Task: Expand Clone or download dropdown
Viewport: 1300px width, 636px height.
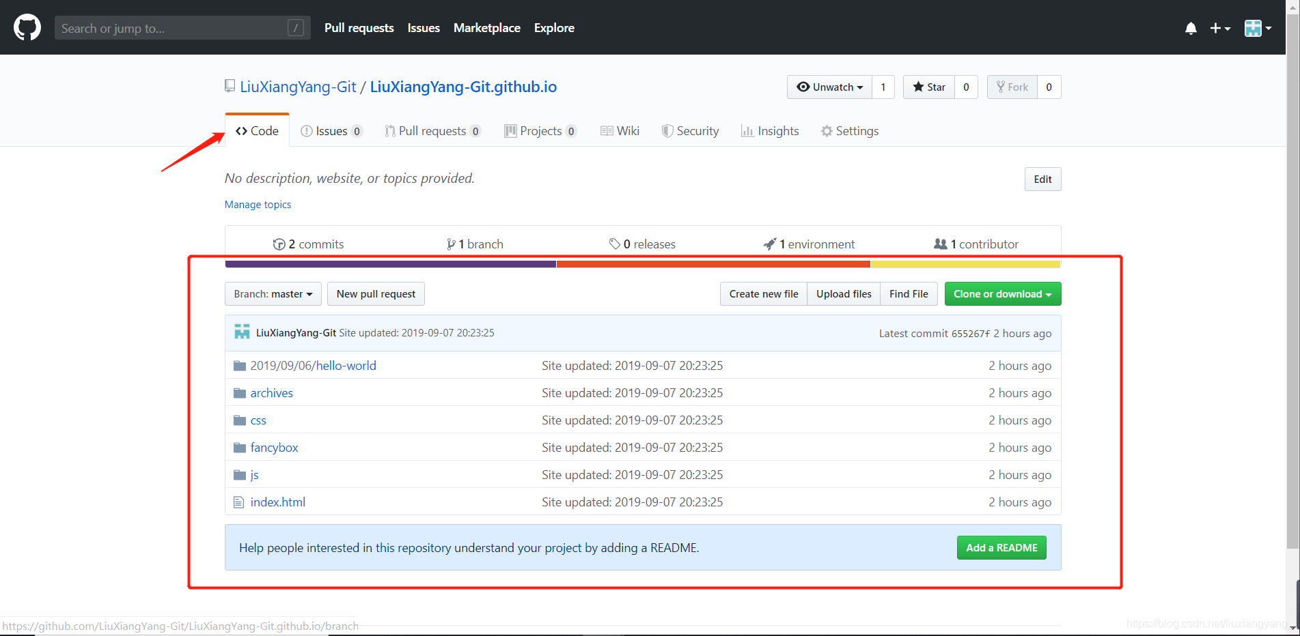Action: [x=1003, y=293]
